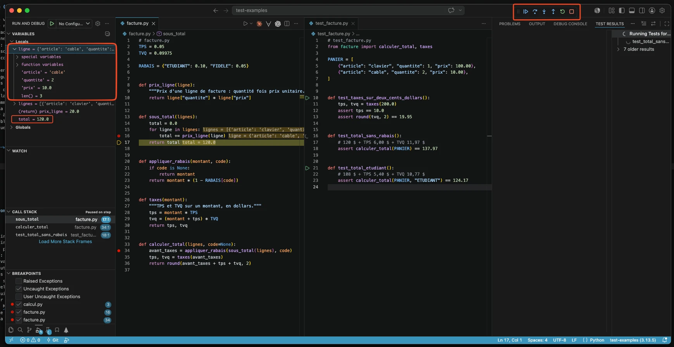The width and height of the screenshot is (674, 347).
Task: Expand 7 older results
Action: click(619, 49)
